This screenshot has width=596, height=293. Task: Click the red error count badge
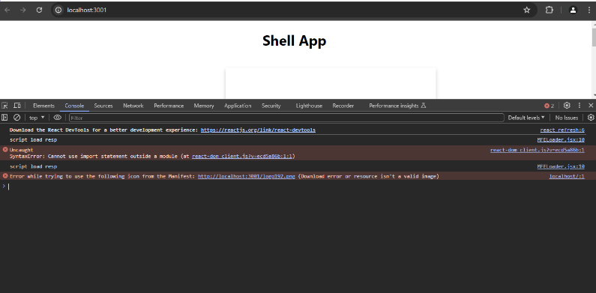550,106
